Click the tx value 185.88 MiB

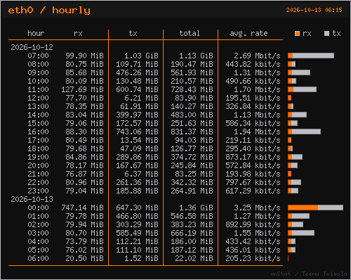coord(137,191)
